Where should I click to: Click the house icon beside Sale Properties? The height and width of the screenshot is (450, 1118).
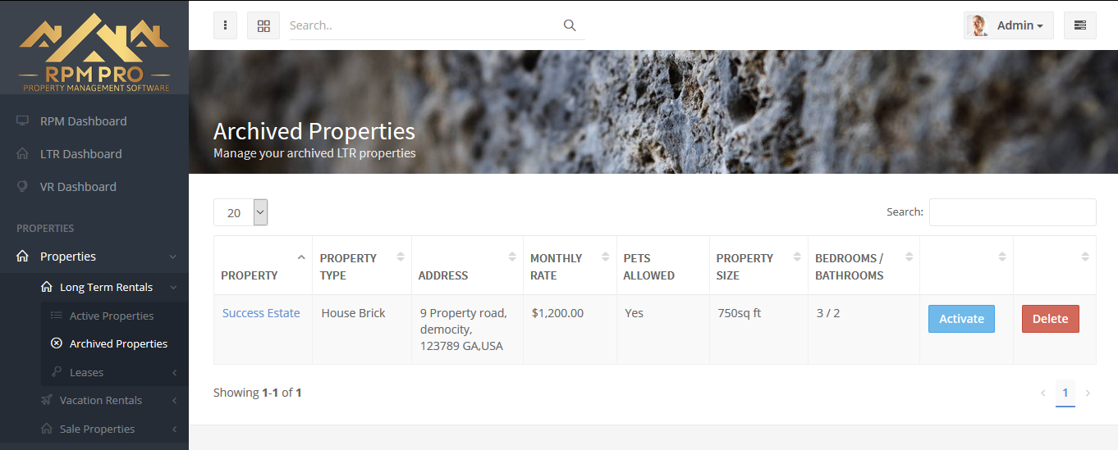[x=47, y=429]
